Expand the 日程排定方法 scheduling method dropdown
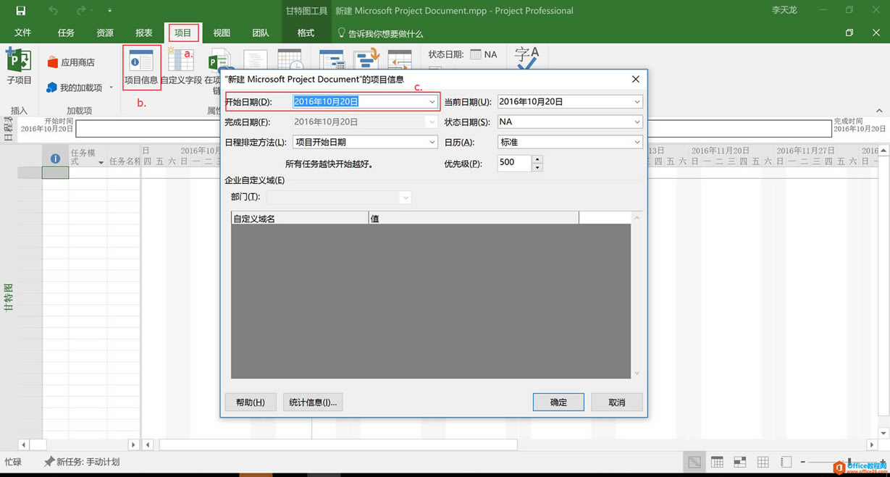This screenshot has width=890, height=477. 433,142
